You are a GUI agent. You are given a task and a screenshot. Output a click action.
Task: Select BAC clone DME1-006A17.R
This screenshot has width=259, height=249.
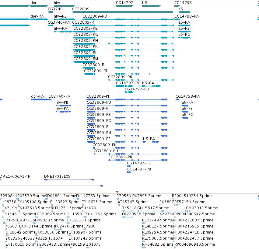point(15,177)
